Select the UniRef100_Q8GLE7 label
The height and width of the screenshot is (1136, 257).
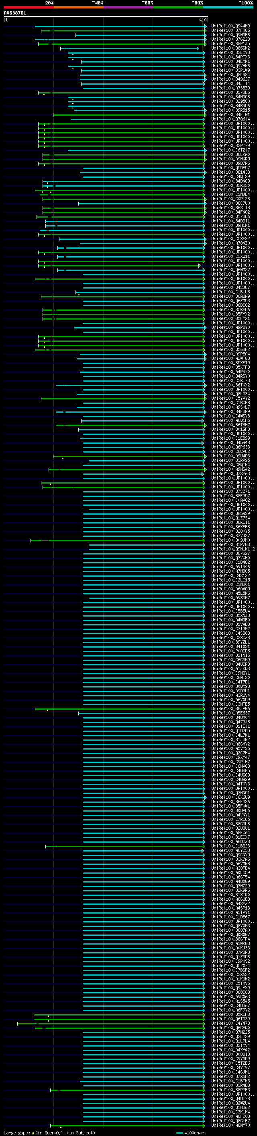pyautogui.click(x=230, y=1121)
